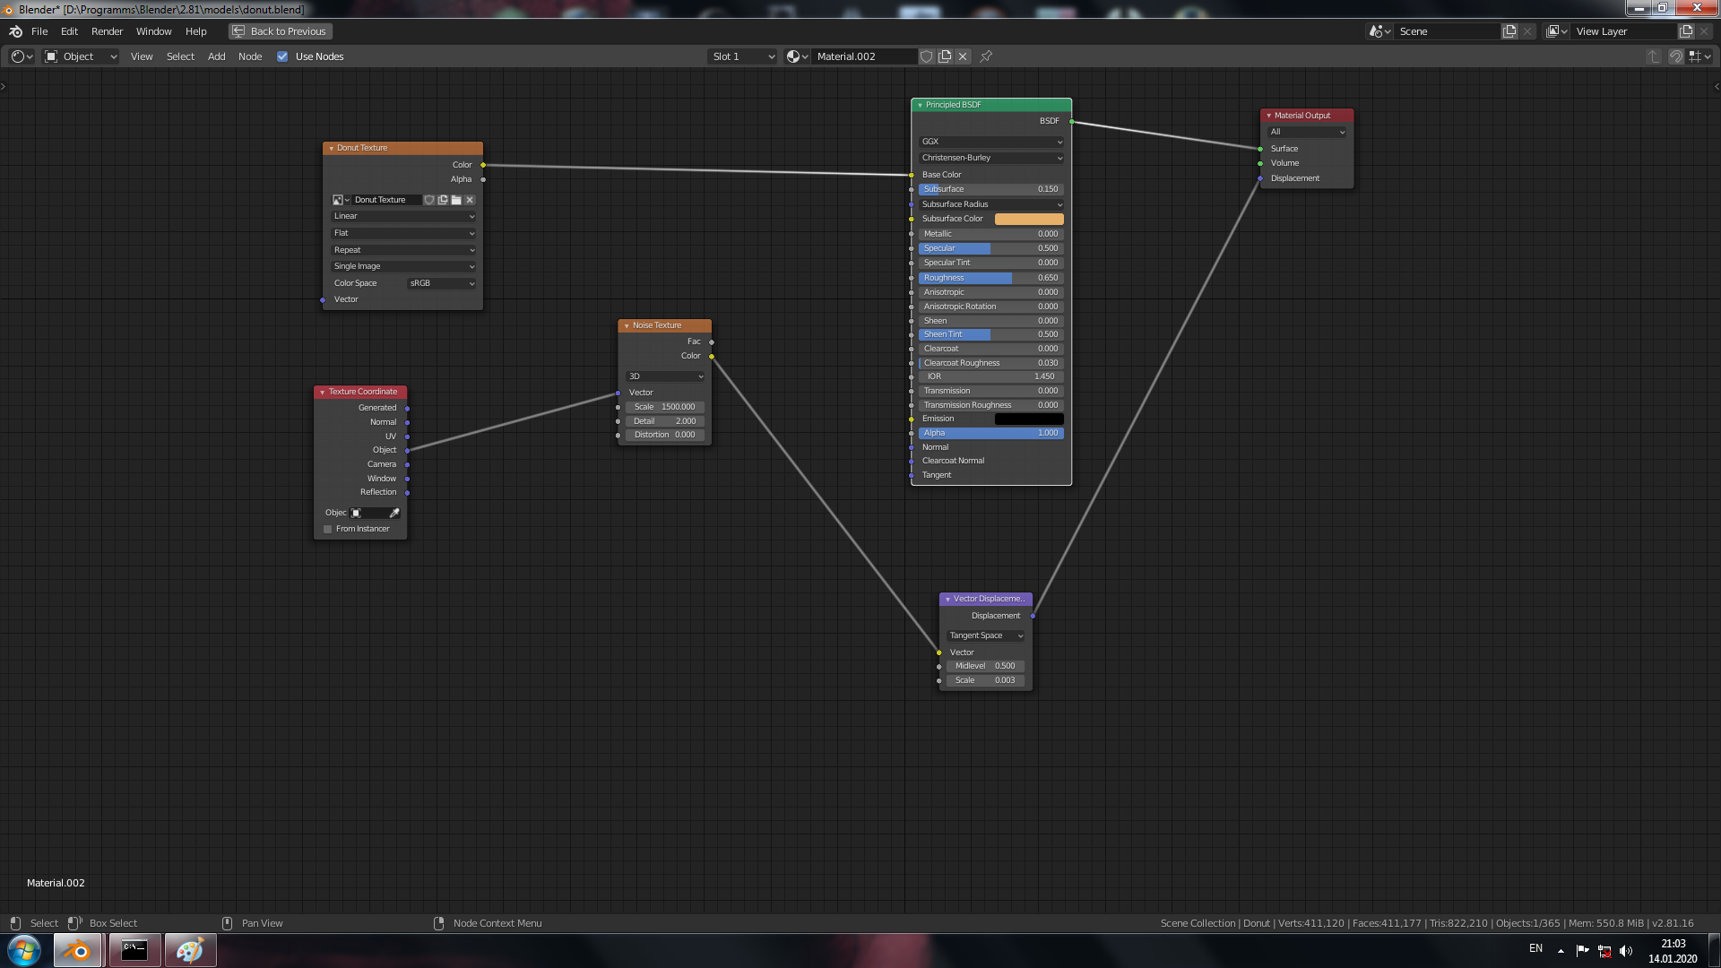This screenshot has height=968, width=1721.
Task: Click the Scene browse icon
Action: coord(1379,31)
